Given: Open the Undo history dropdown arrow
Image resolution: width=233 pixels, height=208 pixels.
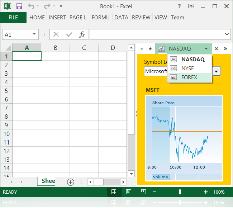Looking at the screenshot, I should click(x=38, y=6).
